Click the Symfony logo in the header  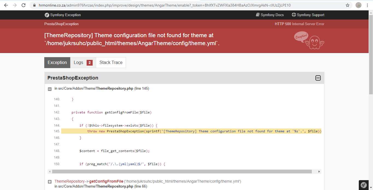point(47,15)
